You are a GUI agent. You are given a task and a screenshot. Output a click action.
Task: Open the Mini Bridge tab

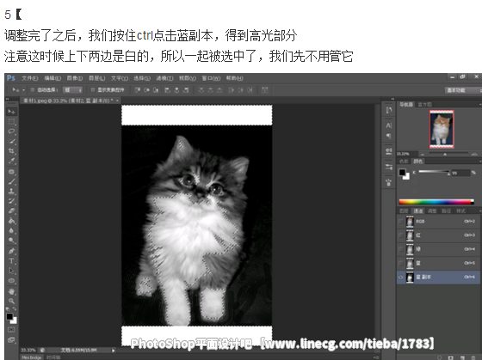tap(31, 357)
